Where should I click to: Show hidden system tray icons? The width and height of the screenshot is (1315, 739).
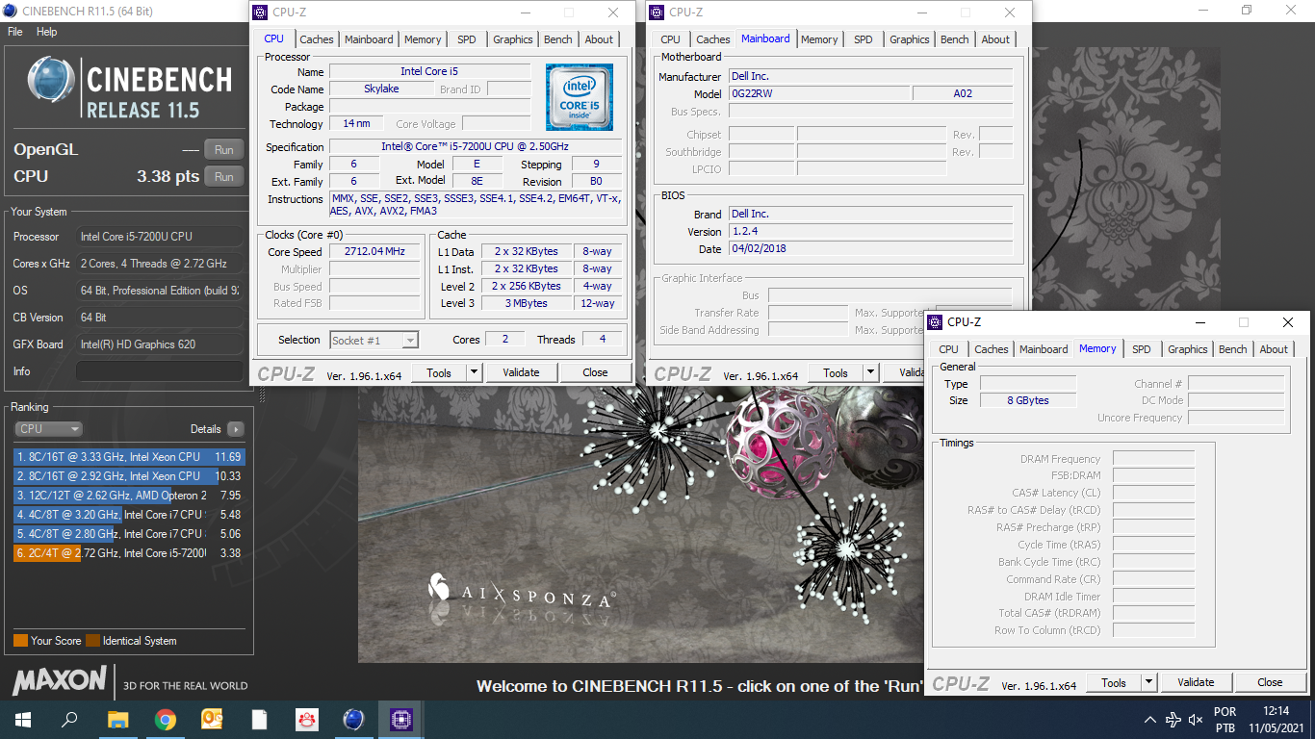1149,720
